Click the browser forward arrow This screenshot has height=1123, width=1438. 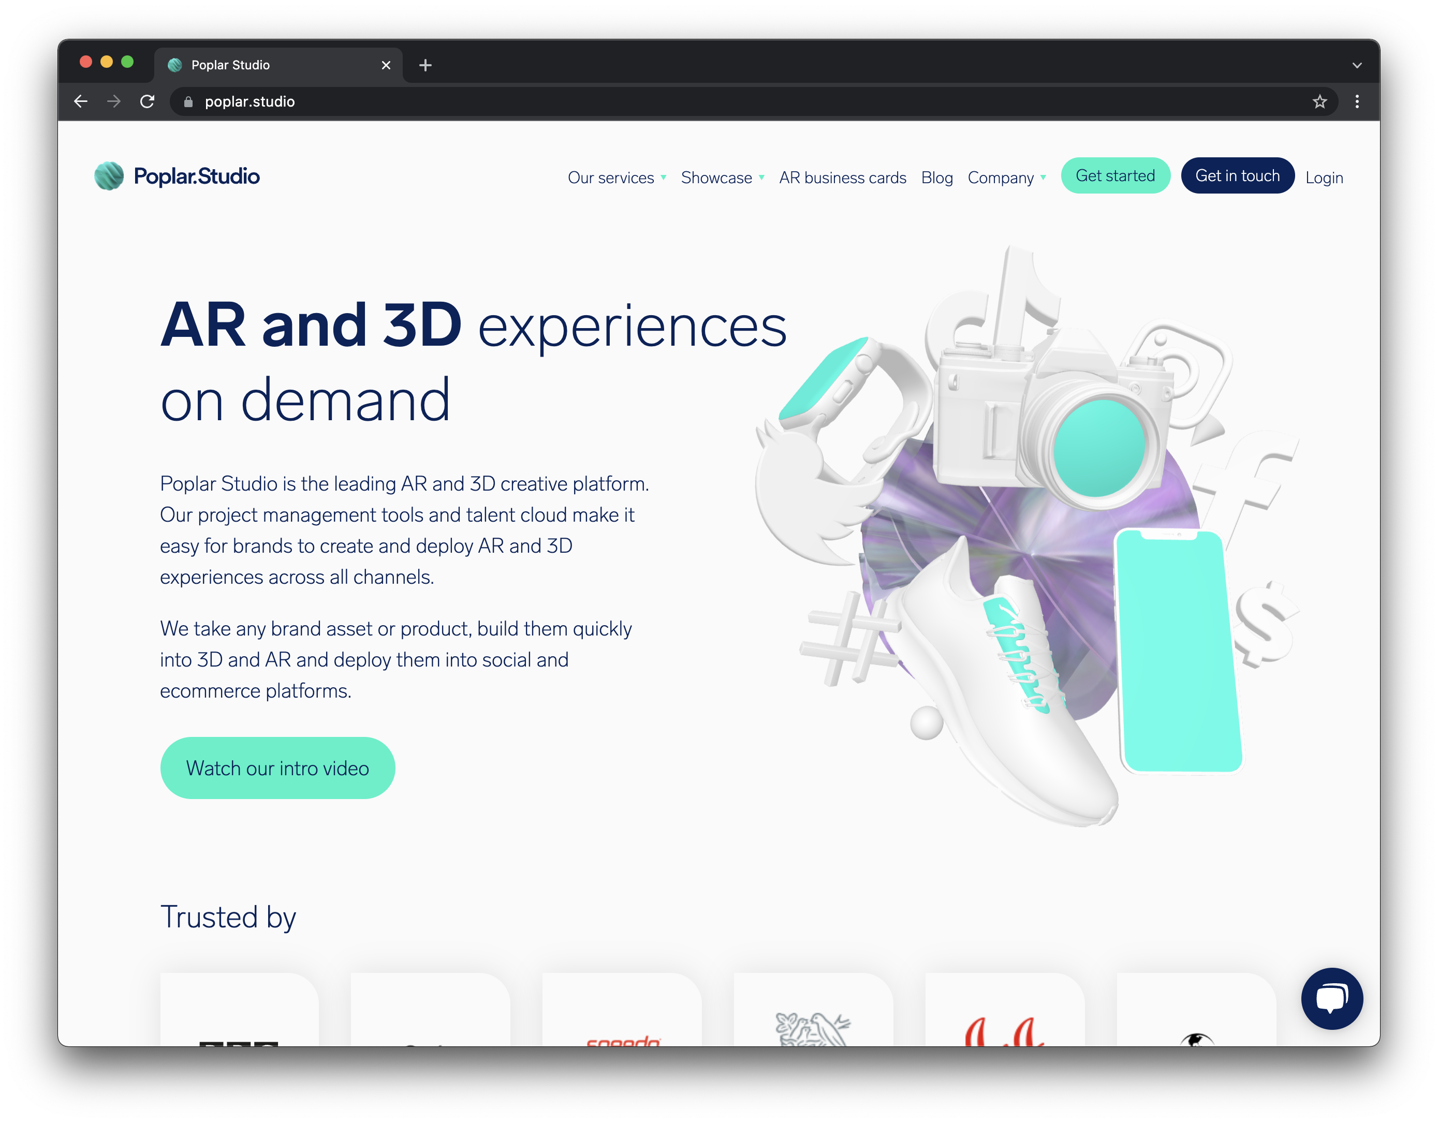[114, 101]
